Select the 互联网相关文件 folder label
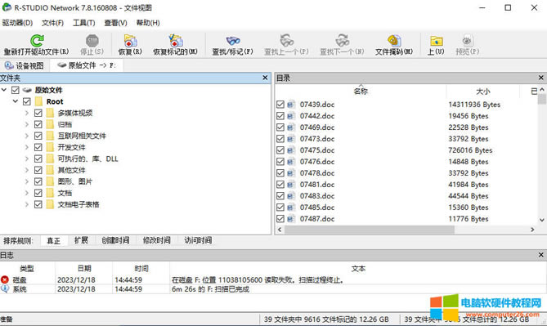Image resolution: width=547 pixels, height=326 pixels. [82, 136]
